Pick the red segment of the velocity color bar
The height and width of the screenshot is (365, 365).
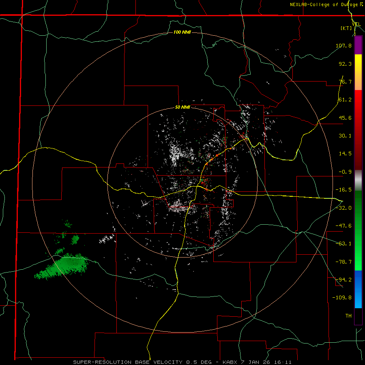tap(358, 130)
